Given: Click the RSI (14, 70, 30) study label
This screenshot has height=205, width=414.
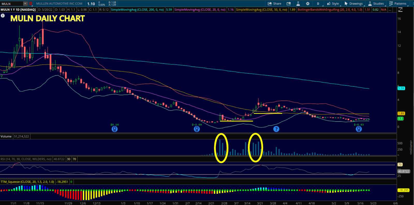Looking at the screenshot, I should [x=26, y=159].
